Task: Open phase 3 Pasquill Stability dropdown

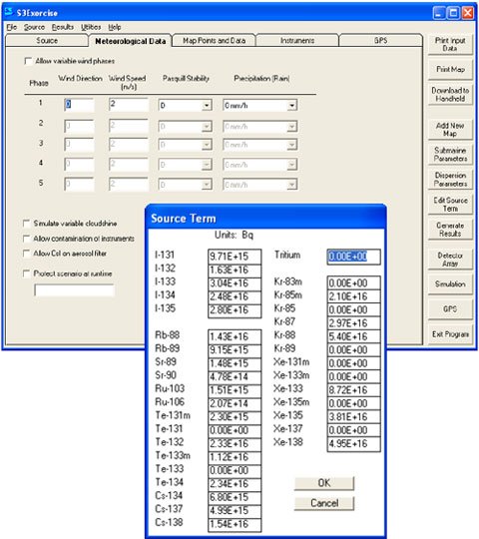Action: pos(207,145)
